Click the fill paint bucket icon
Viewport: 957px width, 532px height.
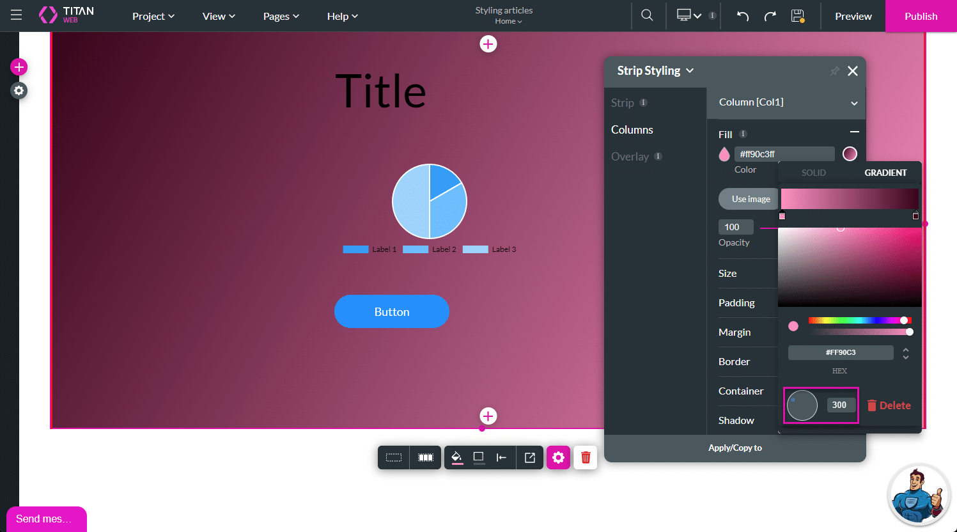coord(456,457)
